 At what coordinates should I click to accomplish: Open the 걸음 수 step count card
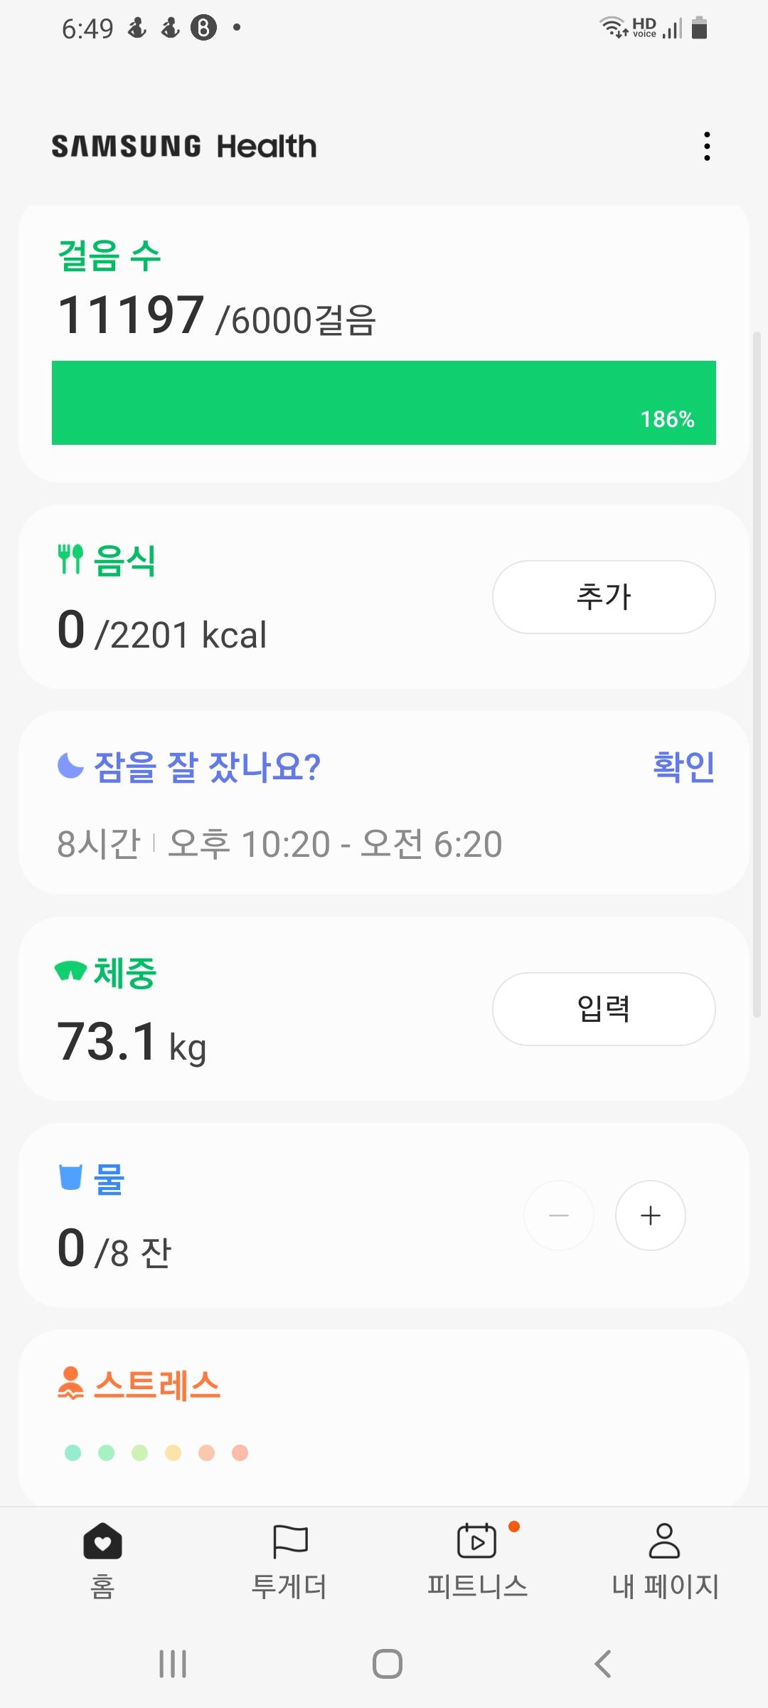click(x=110, y=255)
